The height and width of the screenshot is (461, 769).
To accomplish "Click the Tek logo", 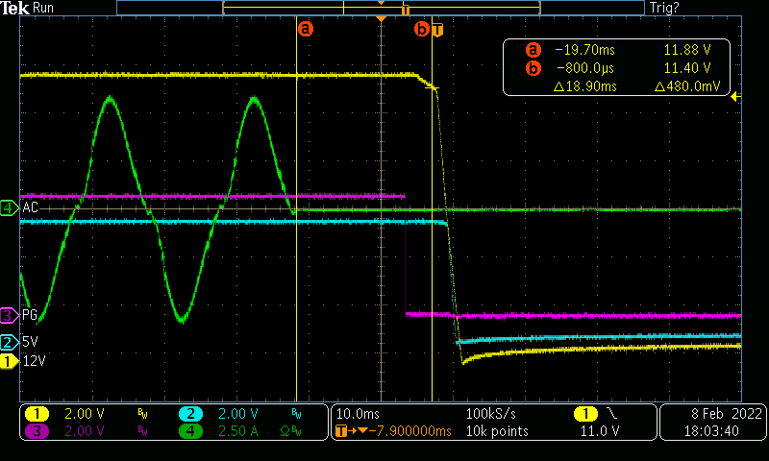I will pyautogui.click(x=16, y=8).
